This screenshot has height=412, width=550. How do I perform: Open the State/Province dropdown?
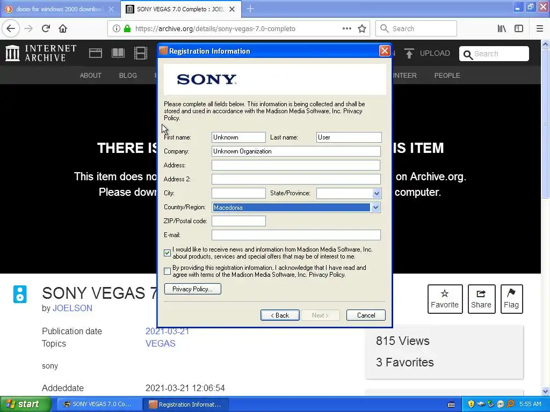(x=377, y=193)
